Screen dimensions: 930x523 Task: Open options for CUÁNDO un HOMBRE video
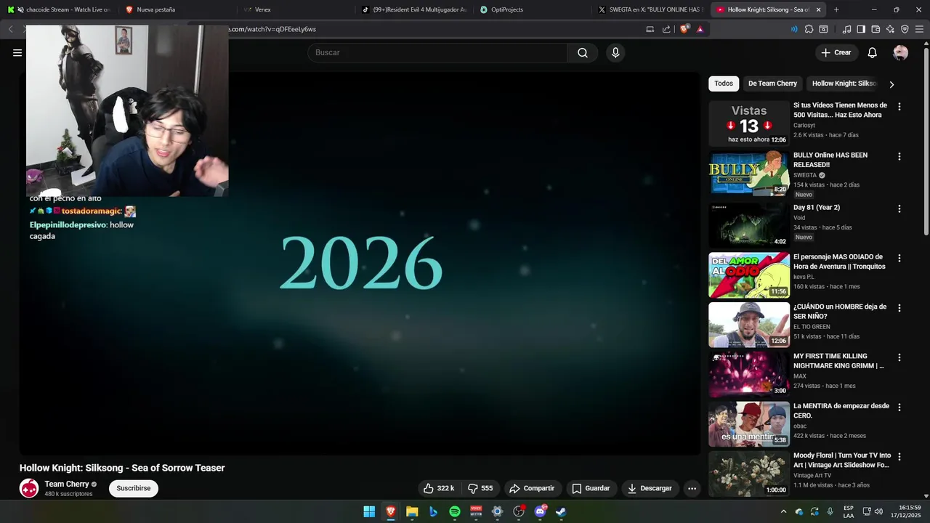pyautogui.click(x=899, y=308)
